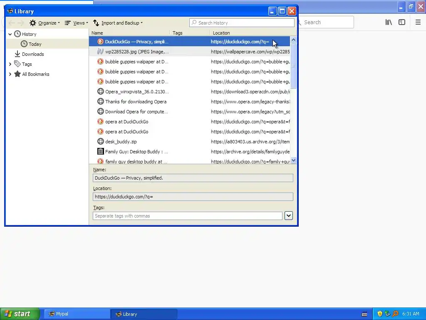Viewport: 426px width, 320px height.
Task: Open the Mypal hamburger menu
Action: tap(418, 22)
